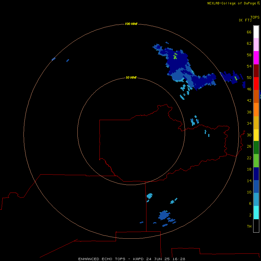261x261 pixels.
Task: Click the legend value 14
Action: 249,181
